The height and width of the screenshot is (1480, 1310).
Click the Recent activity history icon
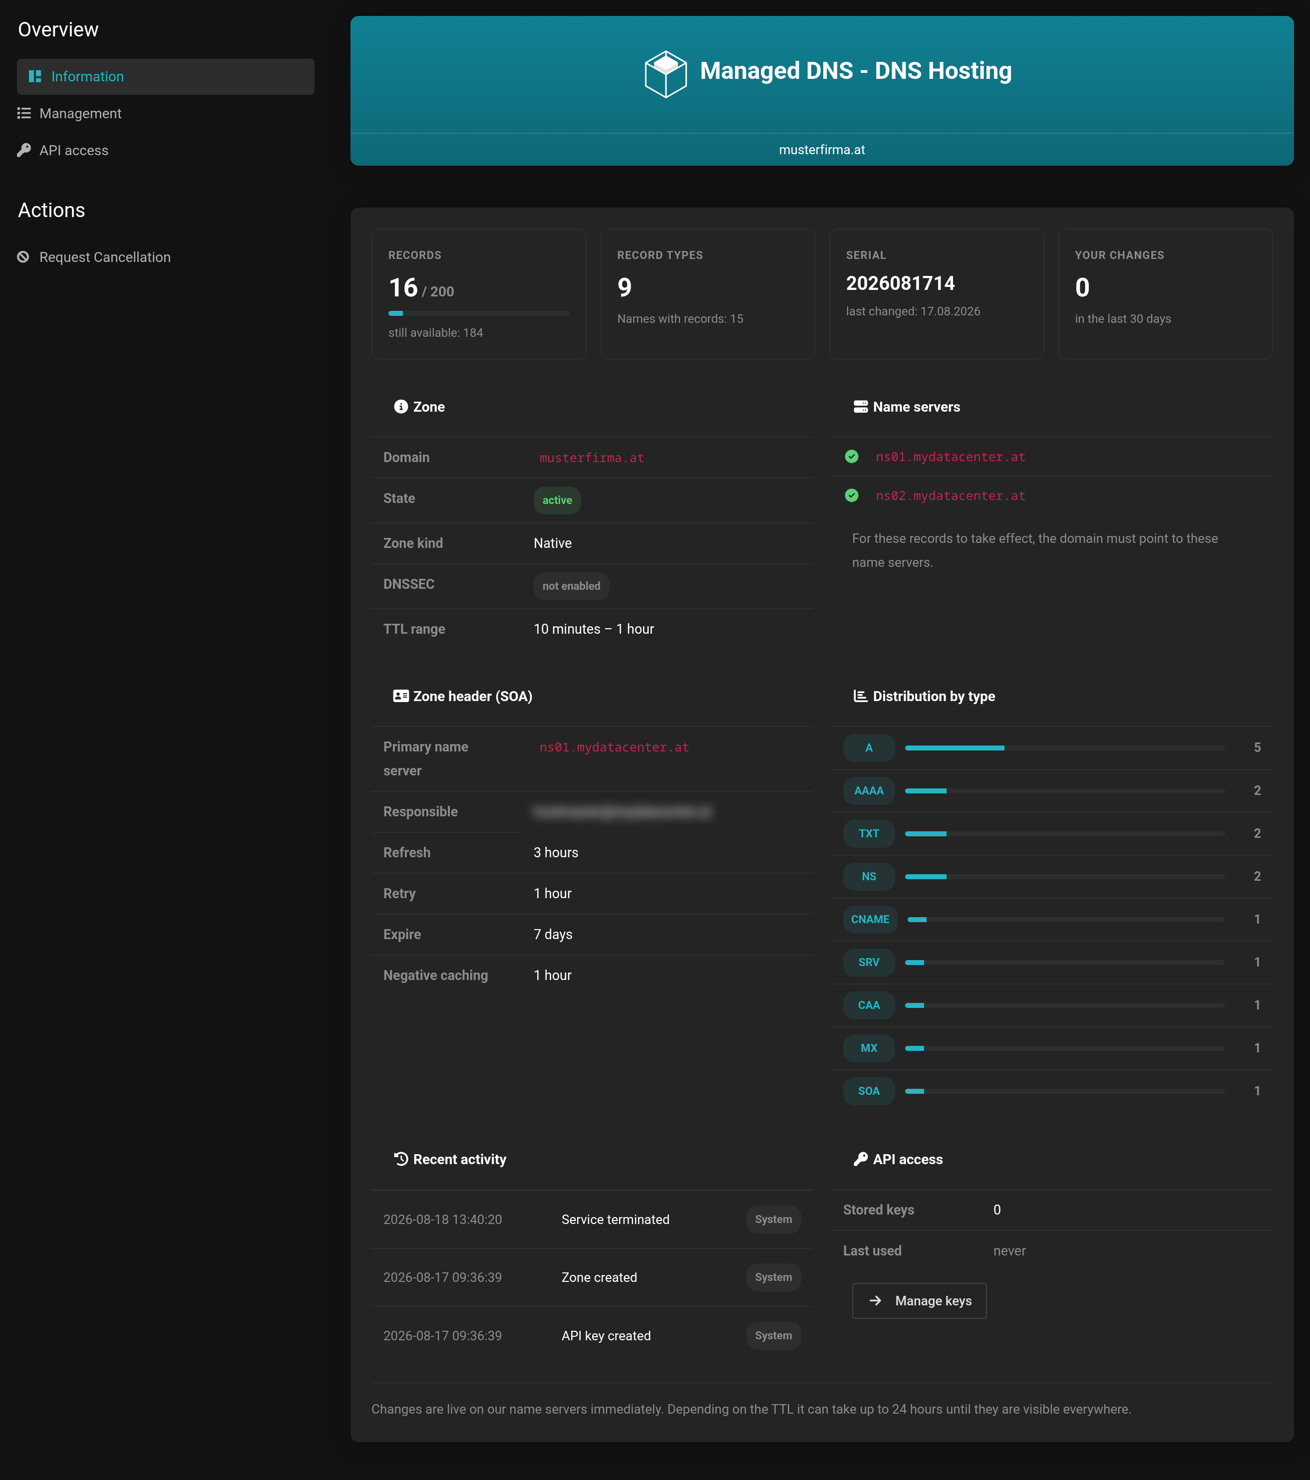pyautogui.click(x=401, y=1159)
